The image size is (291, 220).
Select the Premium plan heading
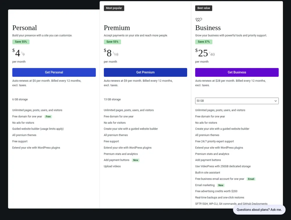coord(117,28)
